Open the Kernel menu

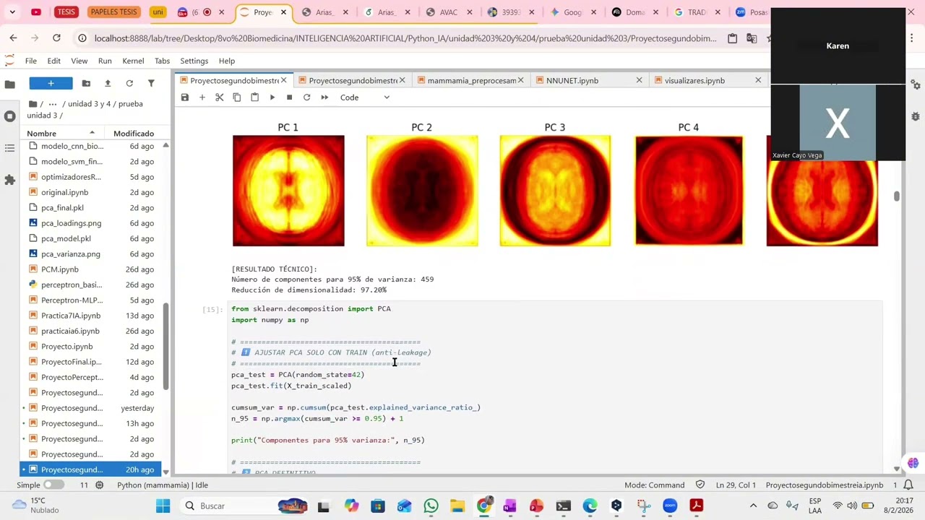(x=133, y=61)
